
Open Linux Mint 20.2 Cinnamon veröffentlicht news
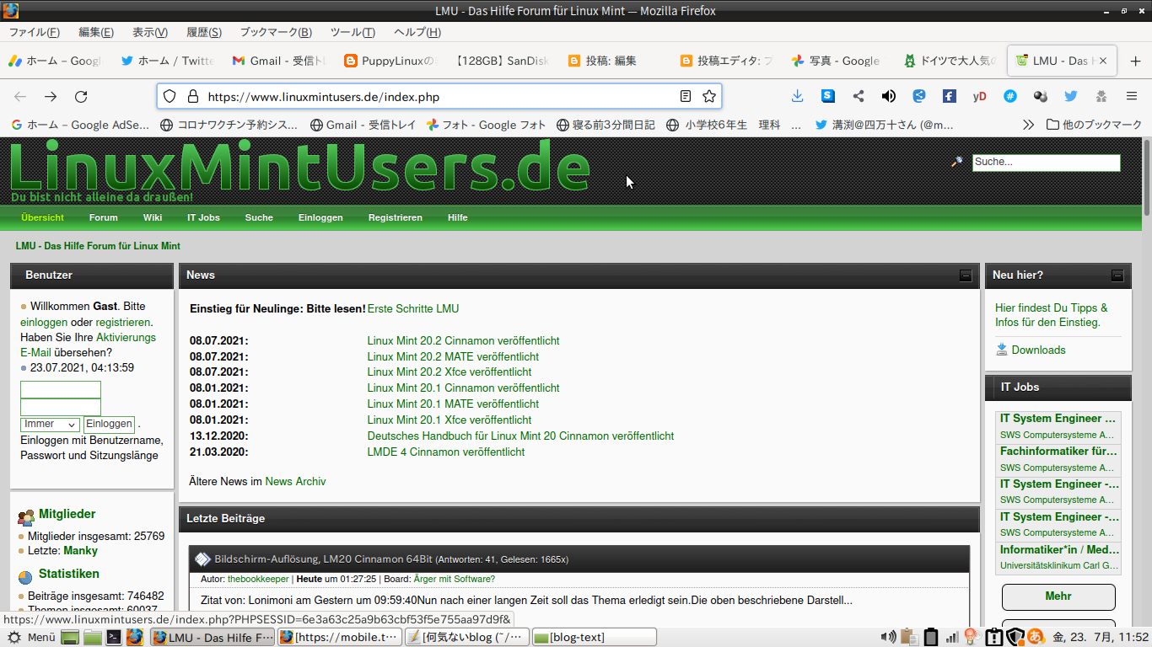click(463, 341)
